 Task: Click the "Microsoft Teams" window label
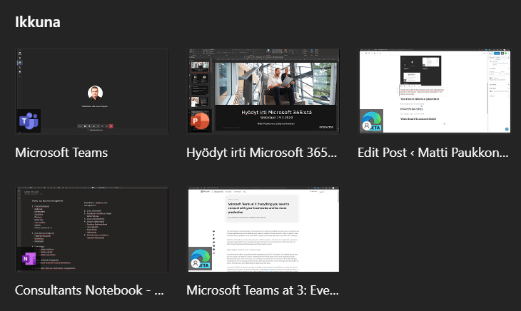[x=61, y=153]
